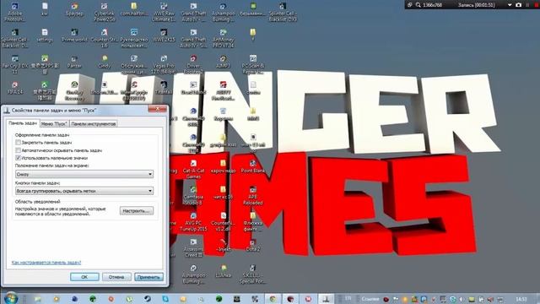Open Steam from the taskbar

148,299
